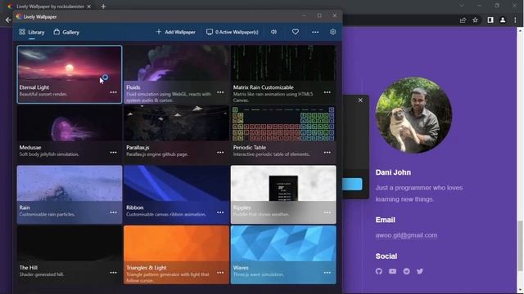
Task: Open the browser three-dot menu
Action: click(x=515, y=20)
